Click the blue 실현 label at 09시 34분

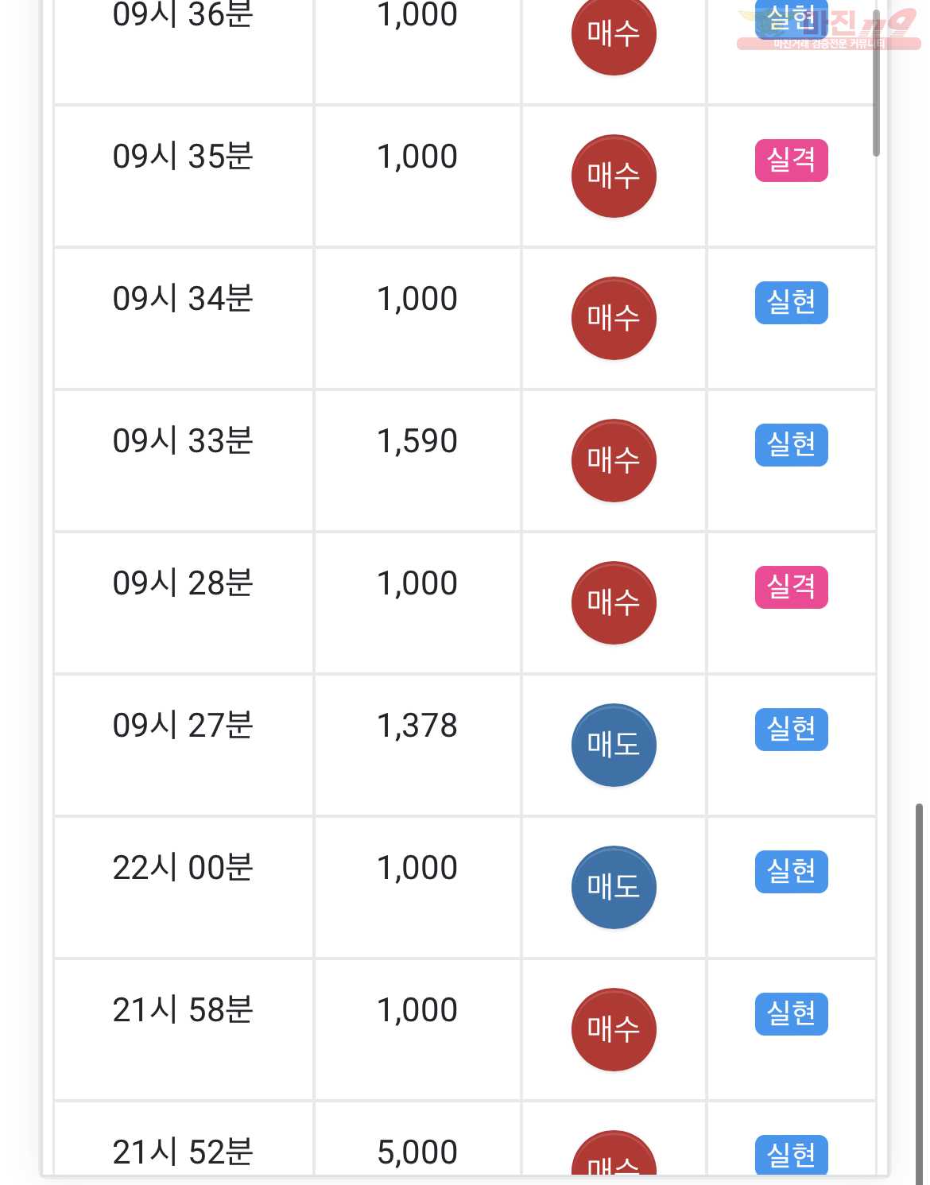(x=791, y=303)
